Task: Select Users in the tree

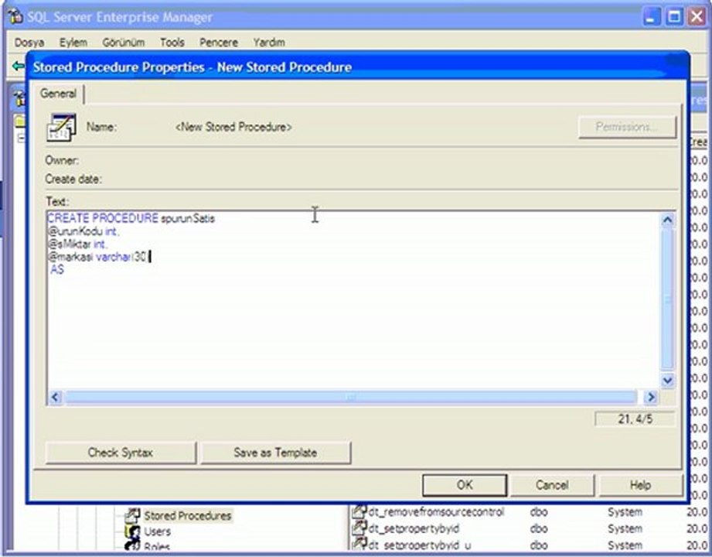Action: 158,531
